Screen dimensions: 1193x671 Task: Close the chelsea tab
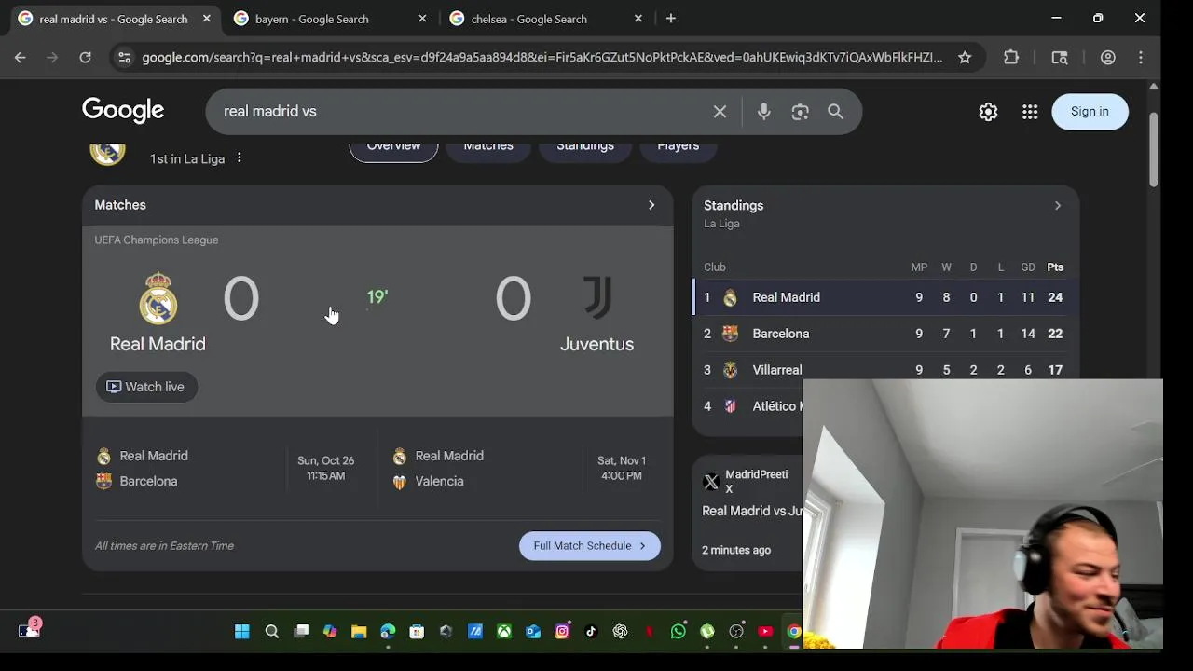coord(638,19)
